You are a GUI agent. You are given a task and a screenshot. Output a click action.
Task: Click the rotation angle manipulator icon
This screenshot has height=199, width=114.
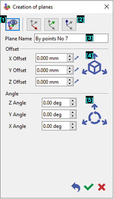(x=94, y=116)
